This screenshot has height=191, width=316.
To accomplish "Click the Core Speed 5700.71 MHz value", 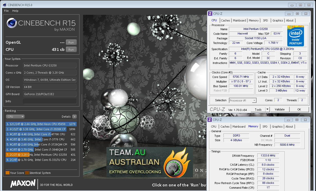I will (241, 77).
